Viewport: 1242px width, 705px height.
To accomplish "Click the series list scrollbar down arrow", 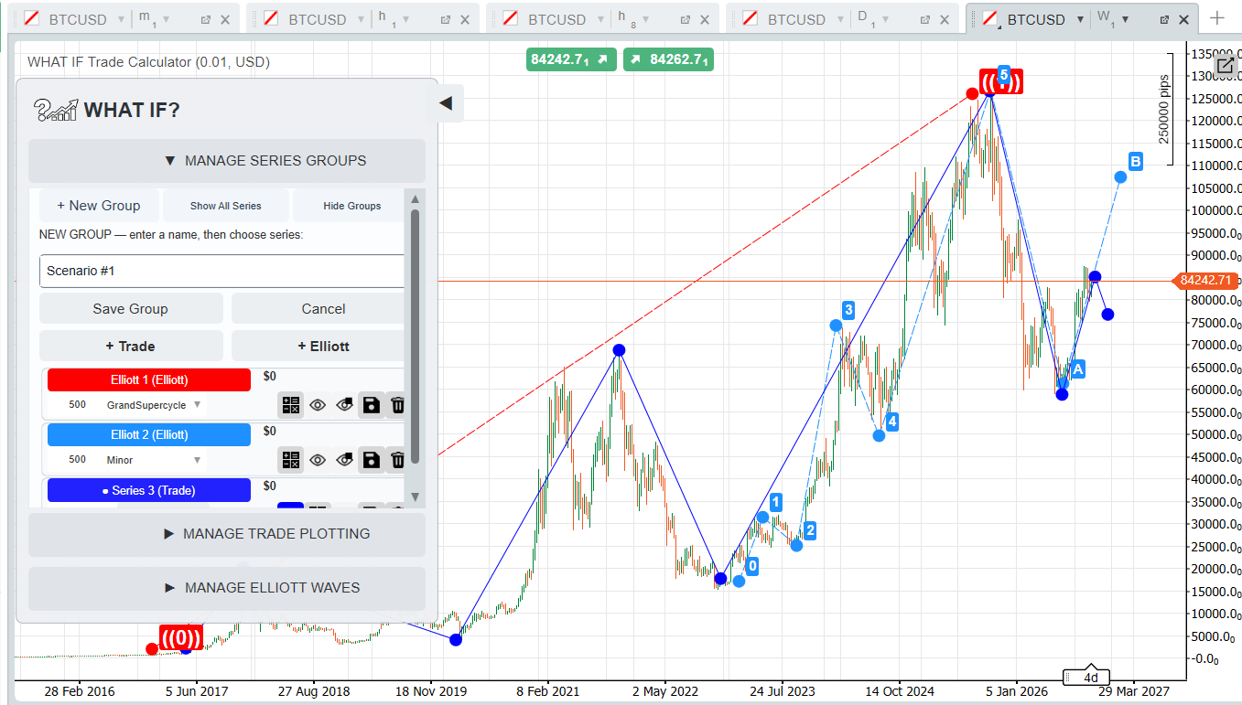I will (415, 497).
